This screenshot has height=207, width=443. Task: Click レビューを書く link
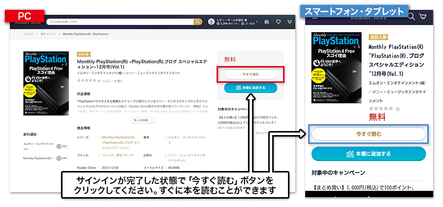pyautogui.click(x=113, y=81)
